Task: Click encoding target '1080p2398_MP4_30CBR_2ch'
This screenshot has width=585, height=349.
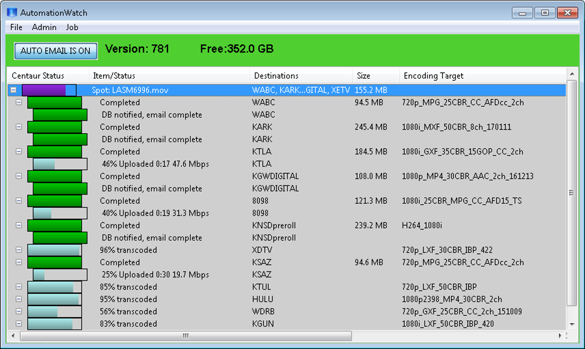Action: pos(452,299)
